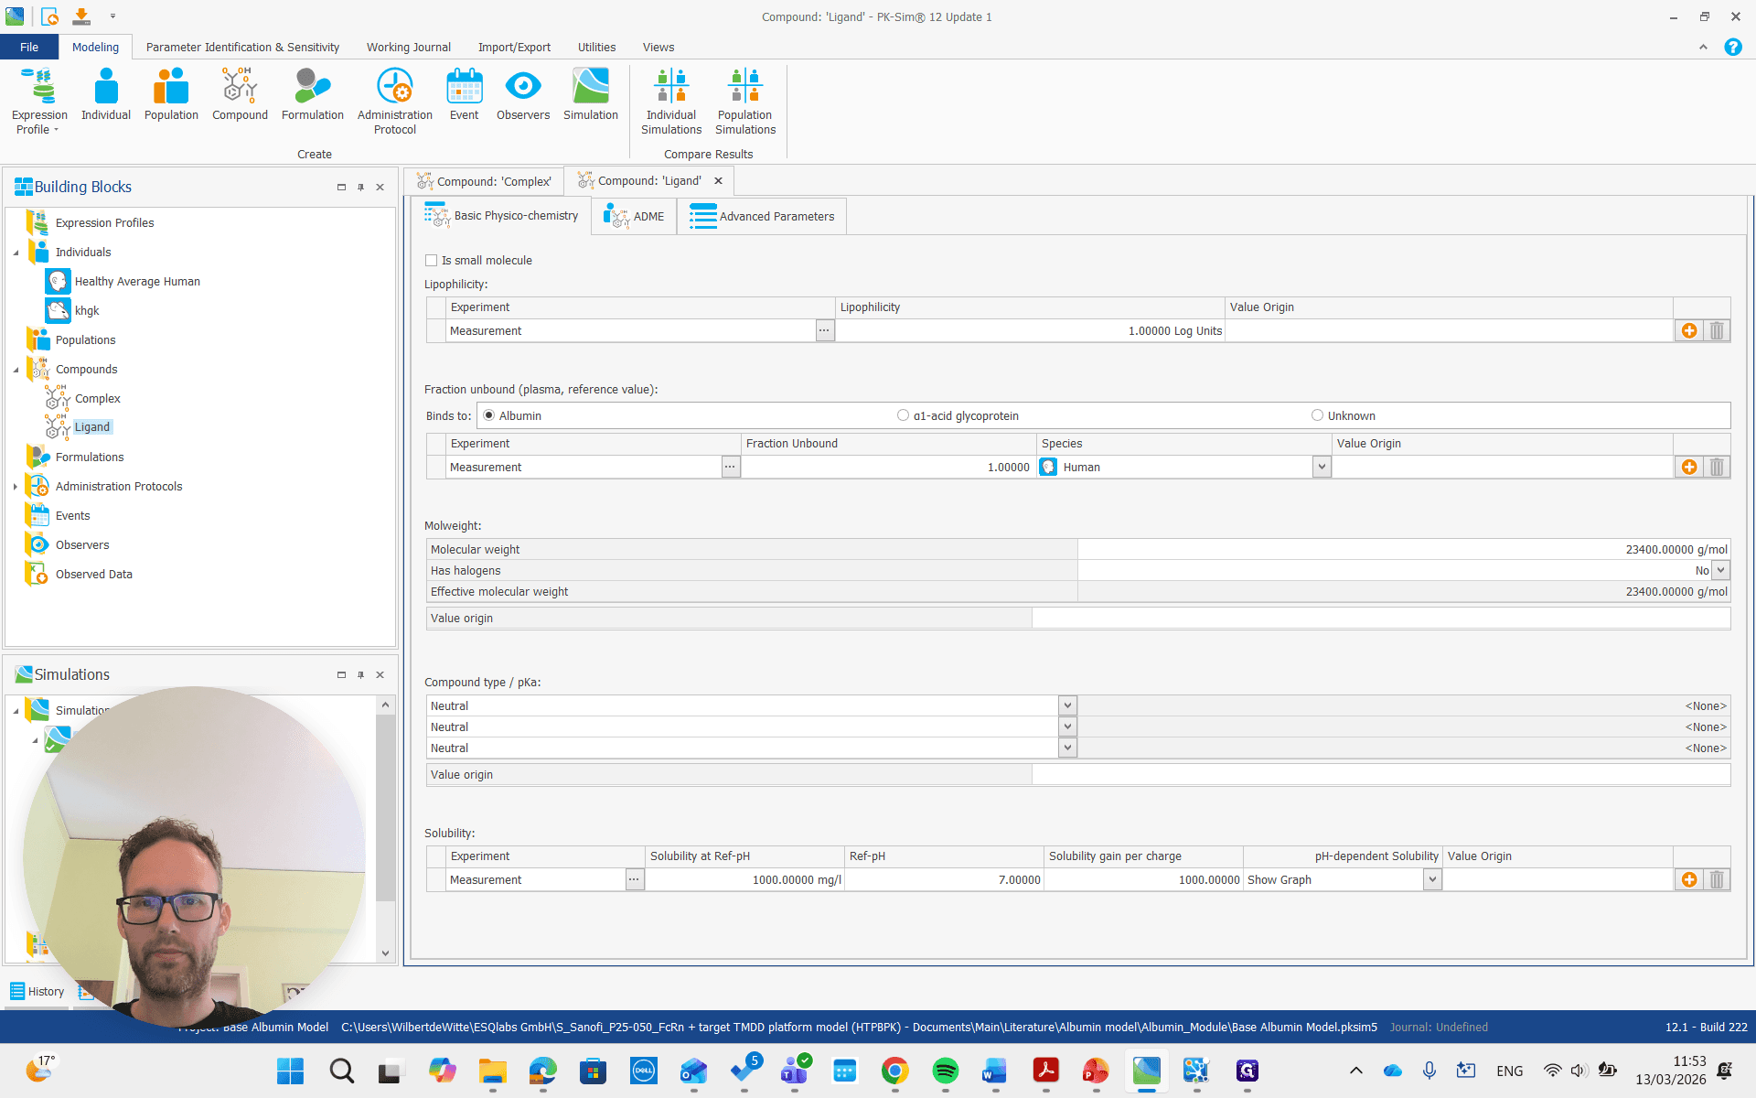Viewport: 1756px width, 1098px height.
Task: Toggle the 'Is small molecule' checkbox
Action: point(432,261)
